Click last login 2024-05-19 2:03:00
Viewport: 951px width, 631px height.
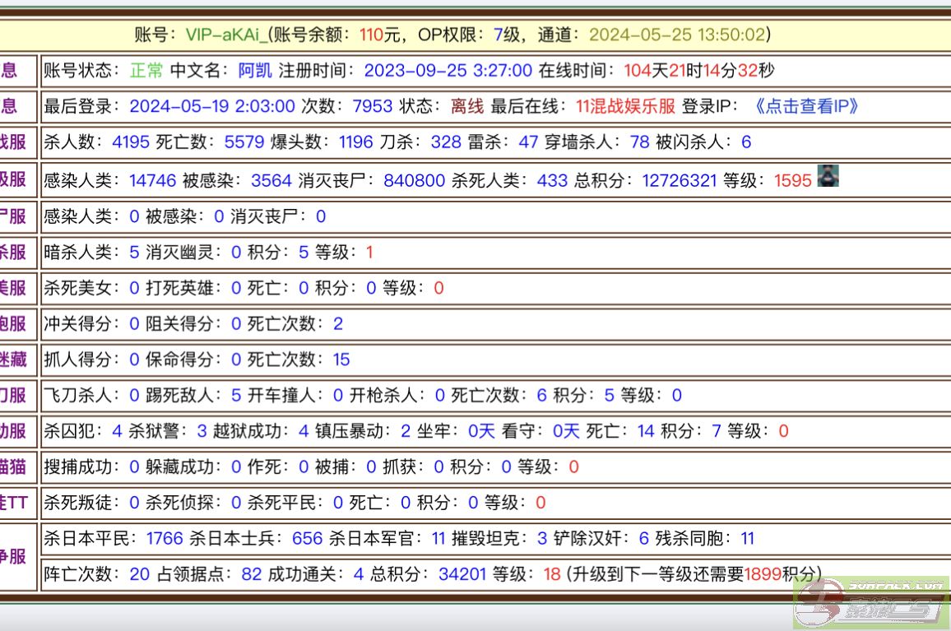(212, 106)
